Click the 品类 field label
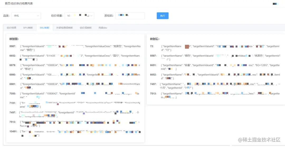Viewport: 285px width, 147px height. pos(7,16)
